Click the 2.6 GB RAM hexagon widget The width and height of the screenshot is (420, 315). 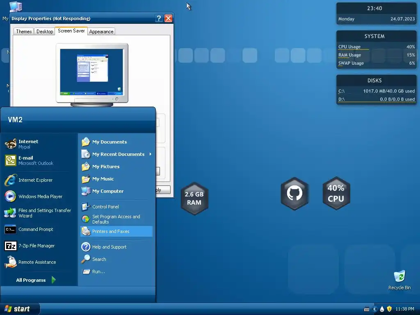click(x=194, y=198)
